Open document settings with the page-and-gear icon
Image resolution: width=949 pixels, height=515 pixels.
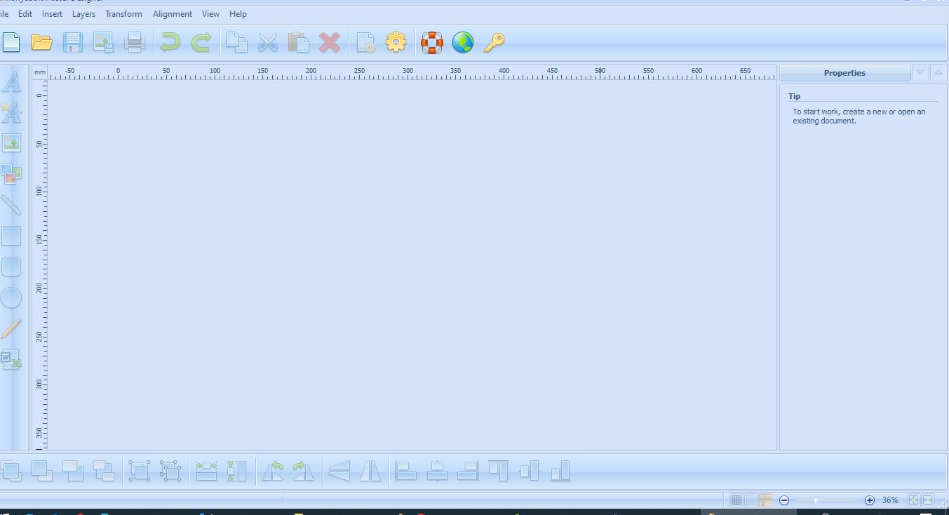tap(365, 42)
